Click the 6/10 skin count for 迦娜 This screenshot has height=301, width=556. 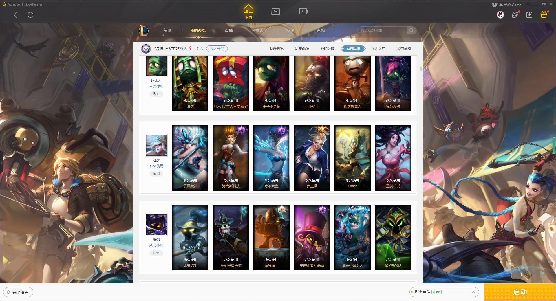coord(156,174)
